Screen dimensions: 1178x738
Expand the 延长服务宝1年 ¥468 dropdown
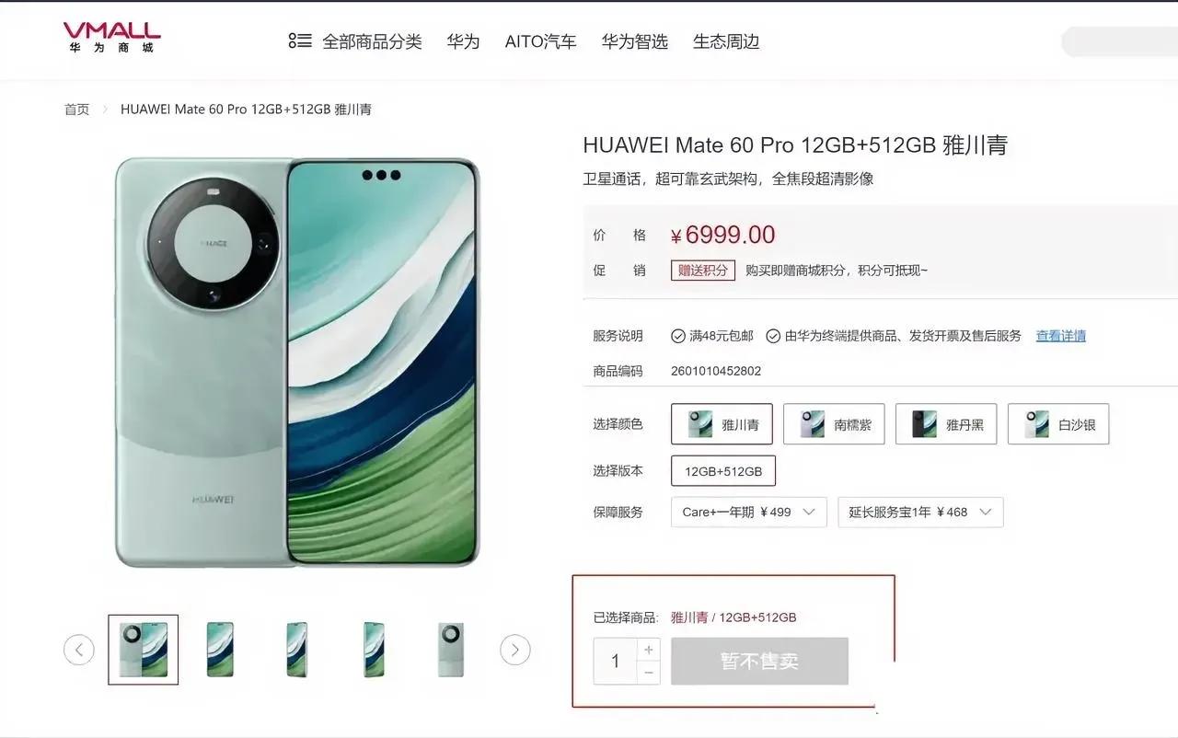(920, 512)
